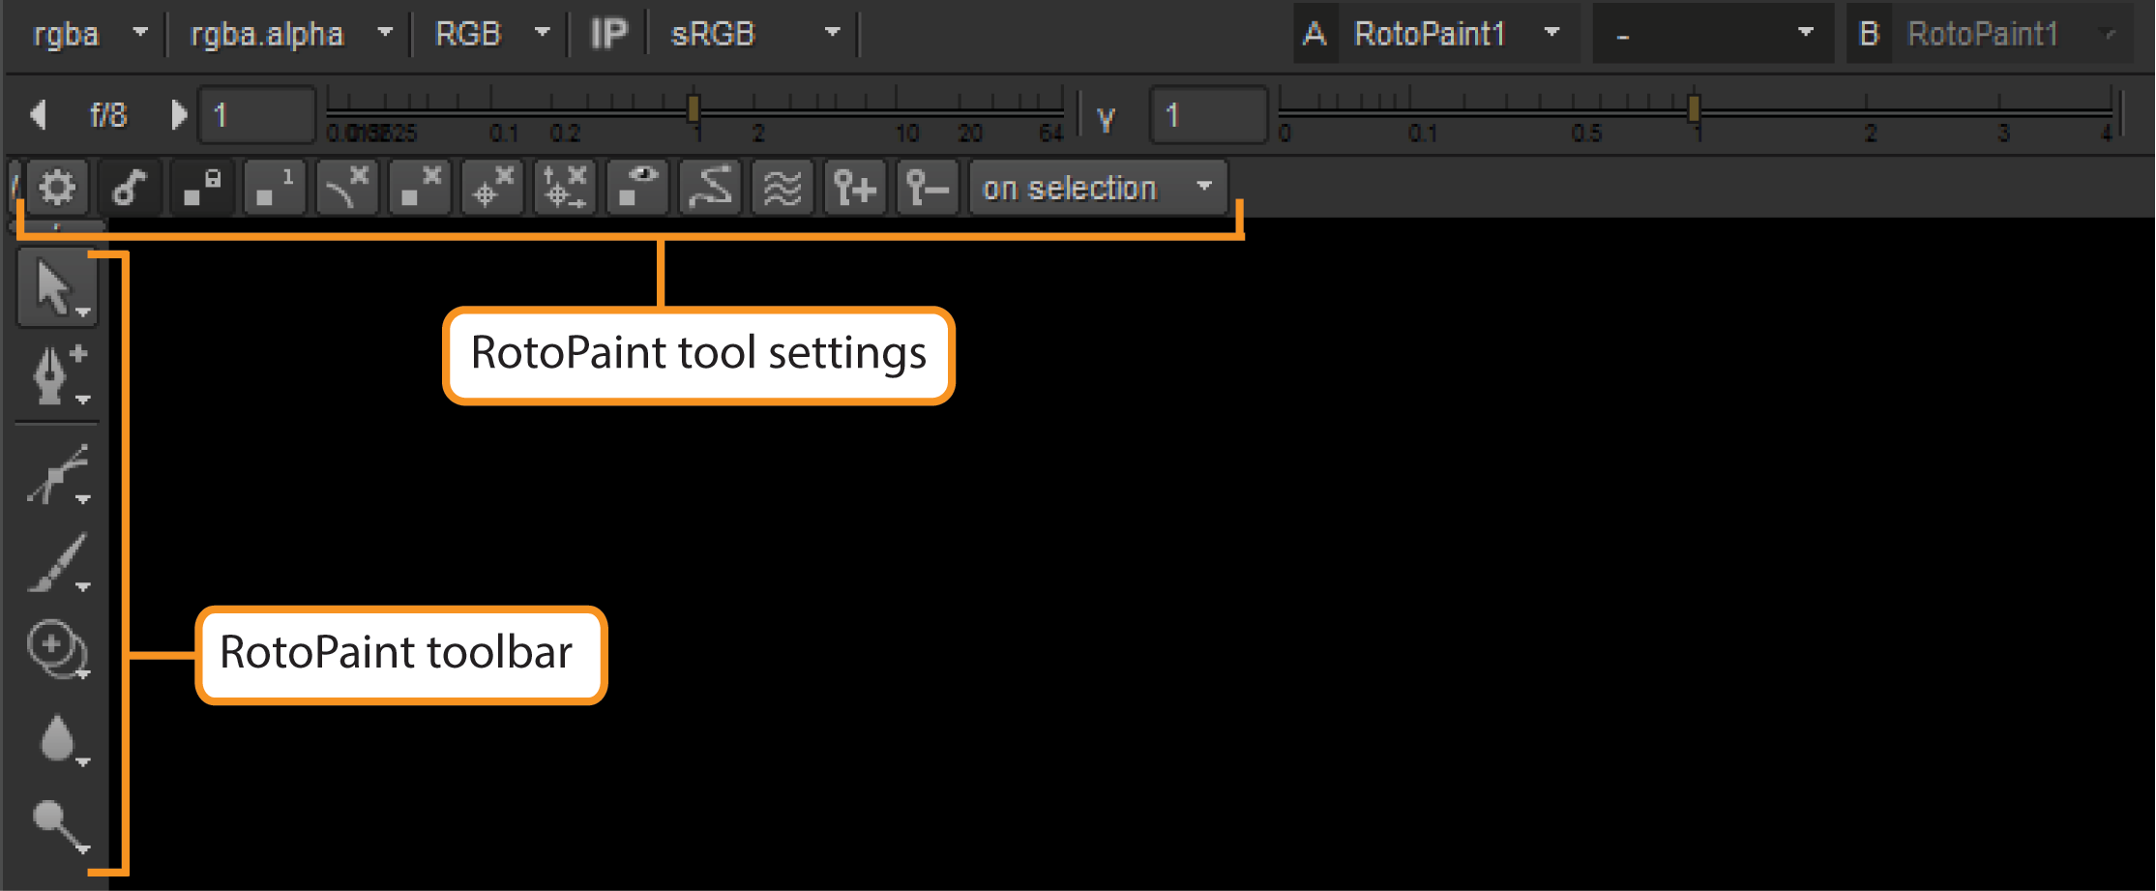The height and width of the screenshot is (891, 2156).
Task: Click the remove keyframe key-minus icon
Action: point(927,188)
